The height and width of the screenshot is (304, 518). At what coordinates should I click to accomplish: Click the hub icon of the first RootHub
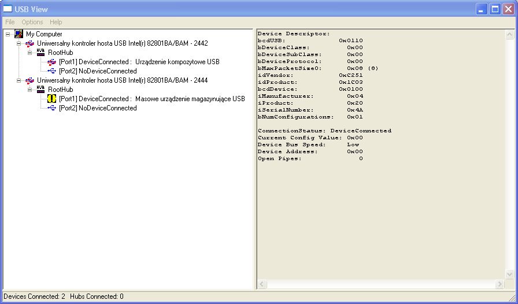click(40, 52)
